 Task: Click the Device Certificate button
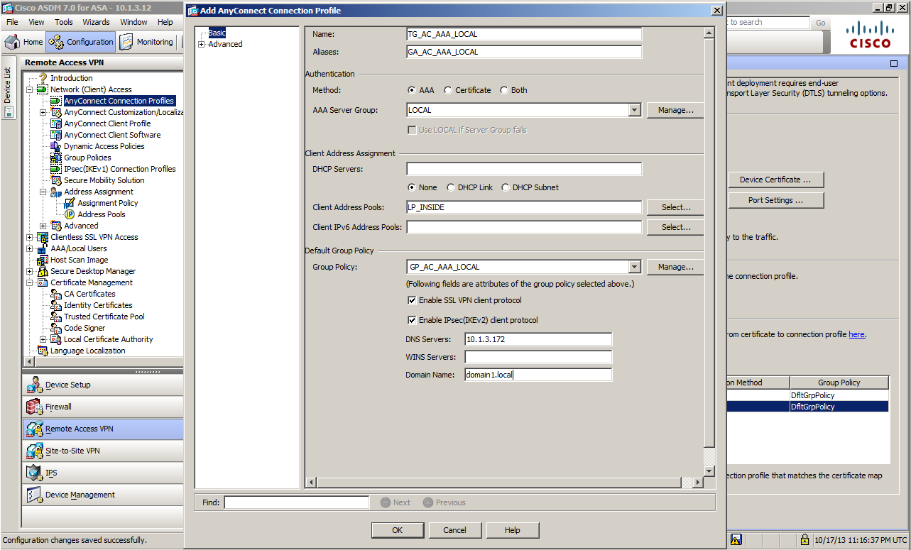click(x=776, y=180)
